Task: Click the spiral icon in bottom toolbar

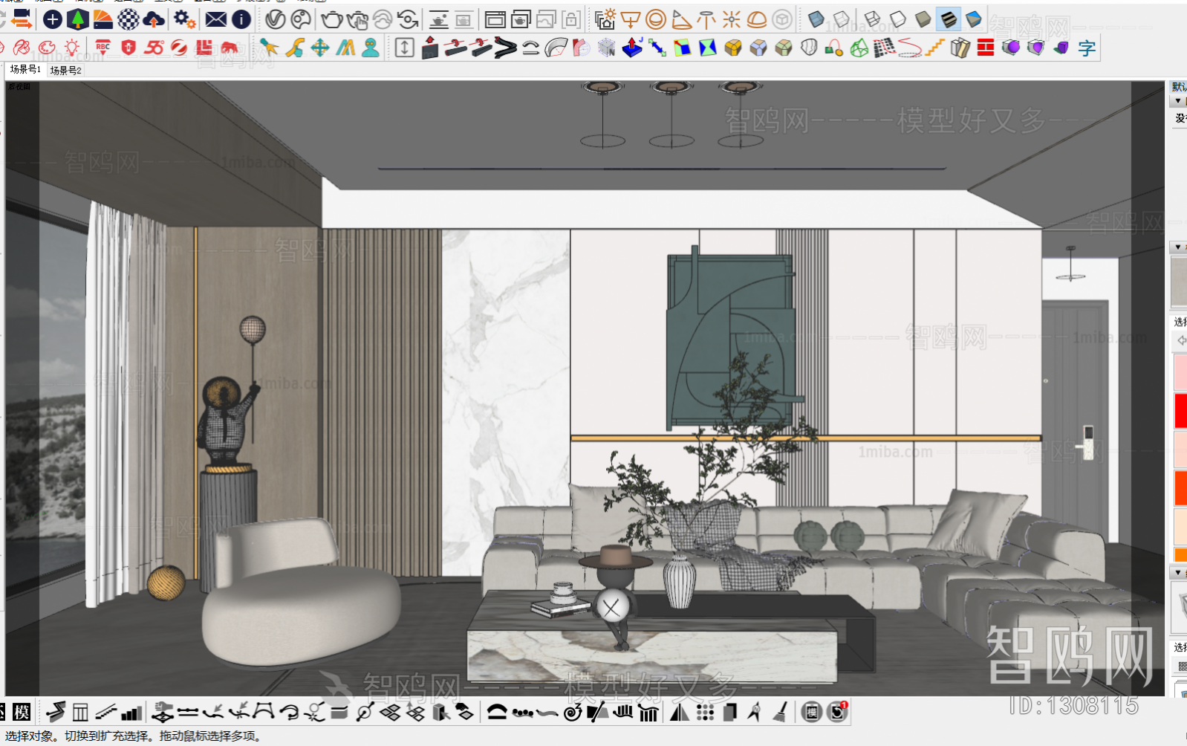Action: (x=572, y=713)
